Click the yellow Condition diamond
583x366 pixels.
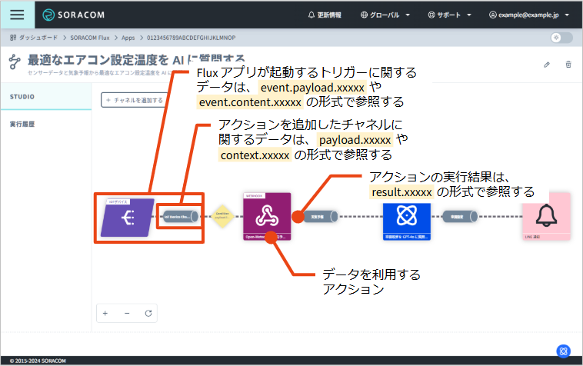[222, 216]
